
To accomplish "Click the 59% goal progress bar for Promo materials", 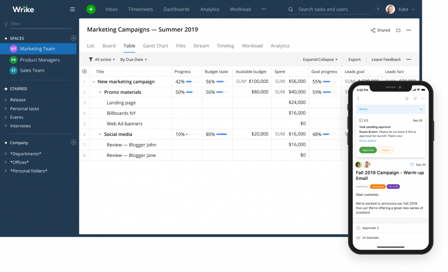I will [329, 92].
